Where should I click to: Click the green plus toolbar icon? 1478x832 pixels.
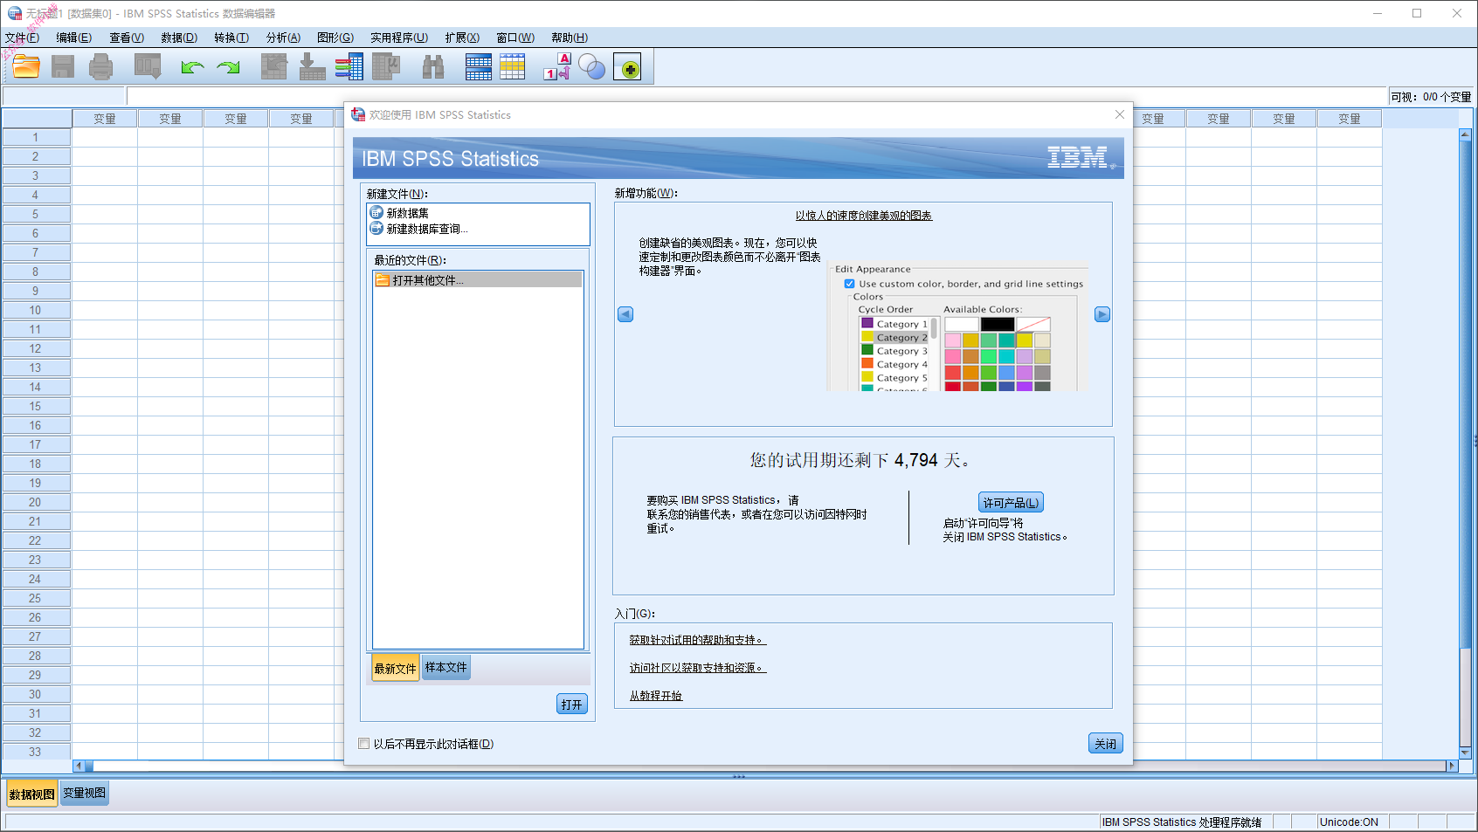(627, 67)
